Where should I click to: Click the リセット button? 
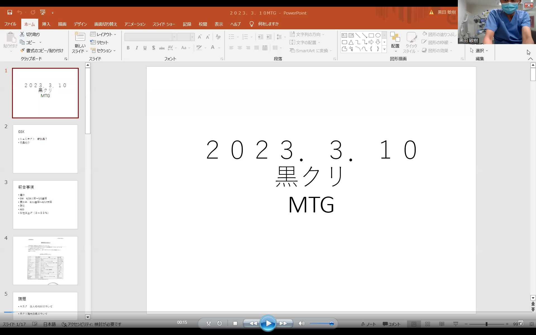pyautogui.click(x=99, y=42)
